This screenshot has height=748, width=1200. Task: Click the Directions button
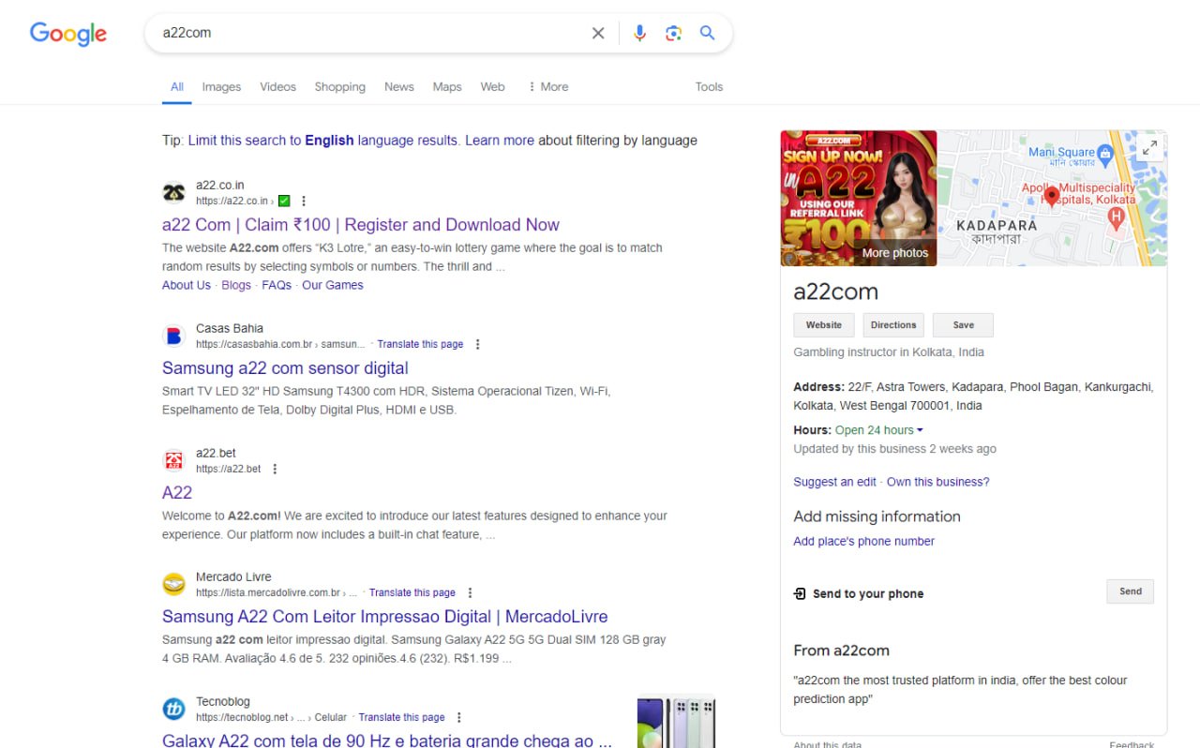pyautogui.click(x=893, y=325)
